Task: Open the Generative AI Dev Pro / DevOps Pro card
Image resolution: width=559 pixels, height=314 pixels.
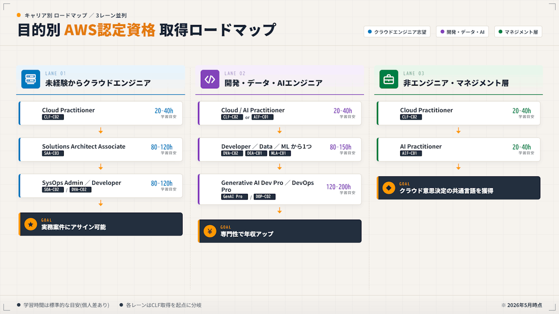Action: [x=279, y=189]
